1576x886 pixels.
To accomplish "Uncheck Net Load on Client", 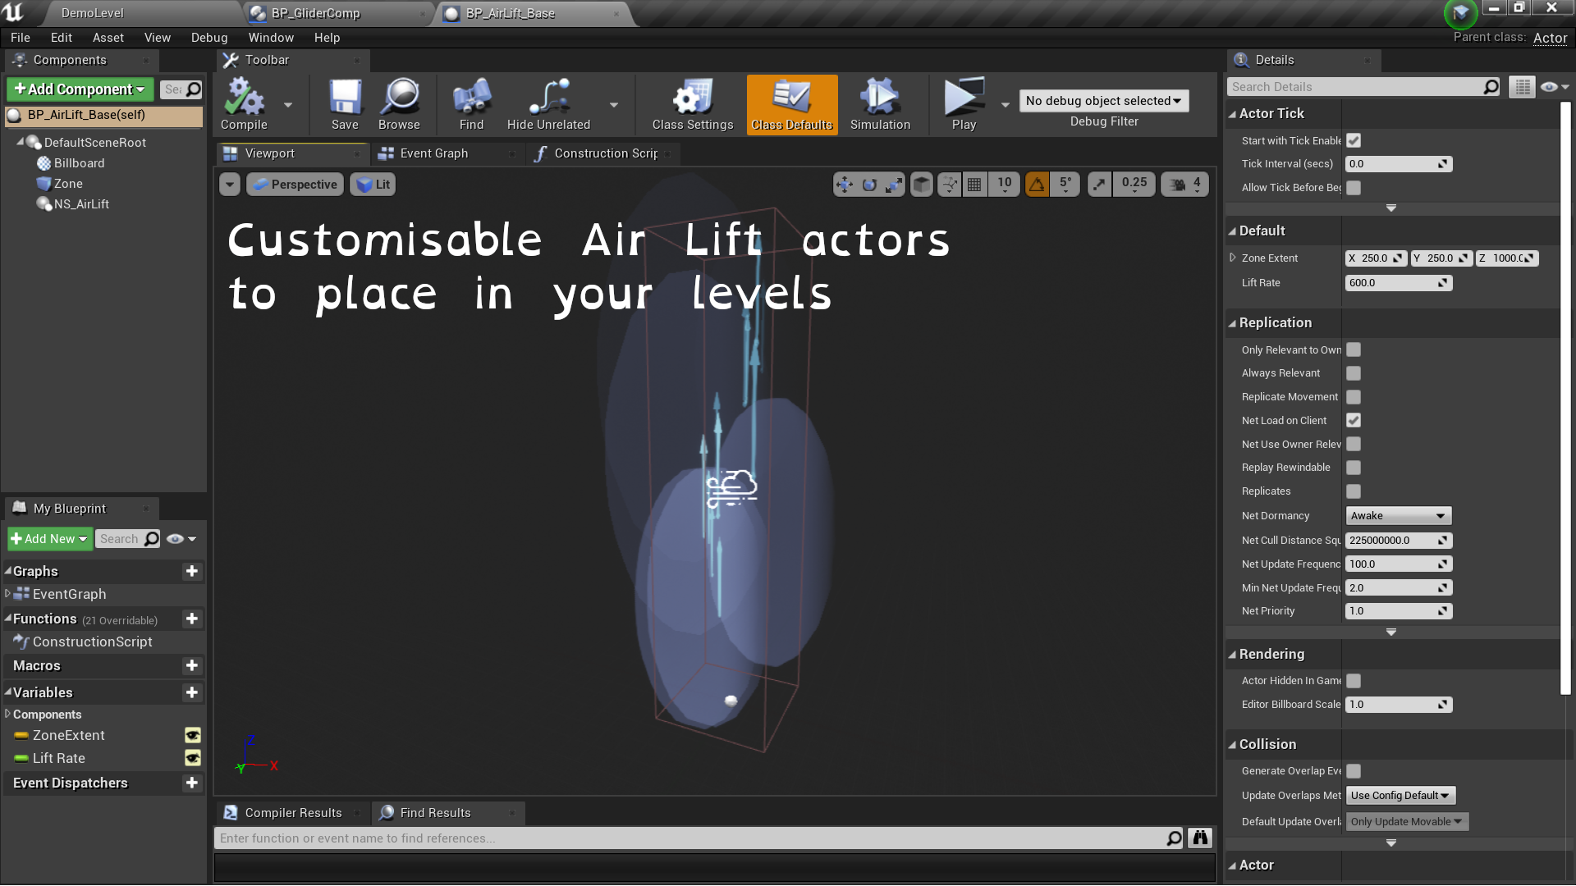I will click(1353, 420).
